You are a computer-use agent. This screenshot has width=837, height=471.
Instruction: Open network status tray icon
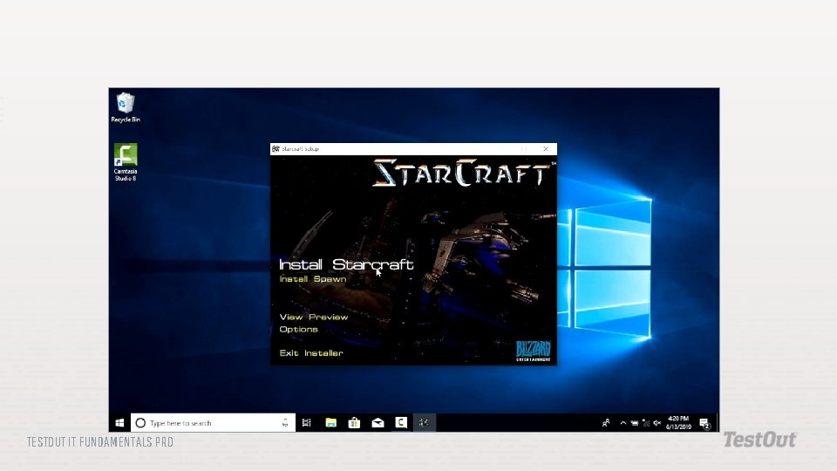click(646, 423)
